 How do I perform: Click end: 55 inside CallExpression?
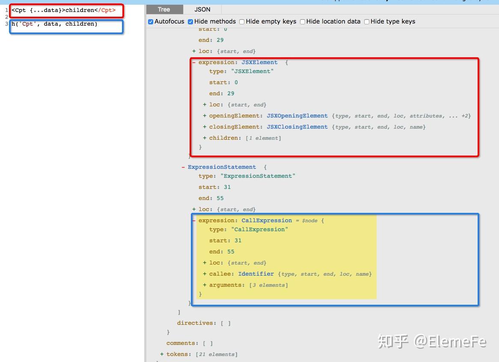(x=222, y=252)
